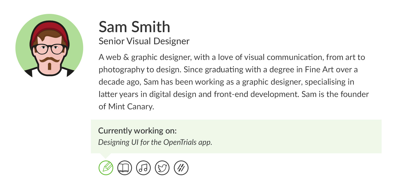Select the diagonal slashes circle icon

[181, 168]
